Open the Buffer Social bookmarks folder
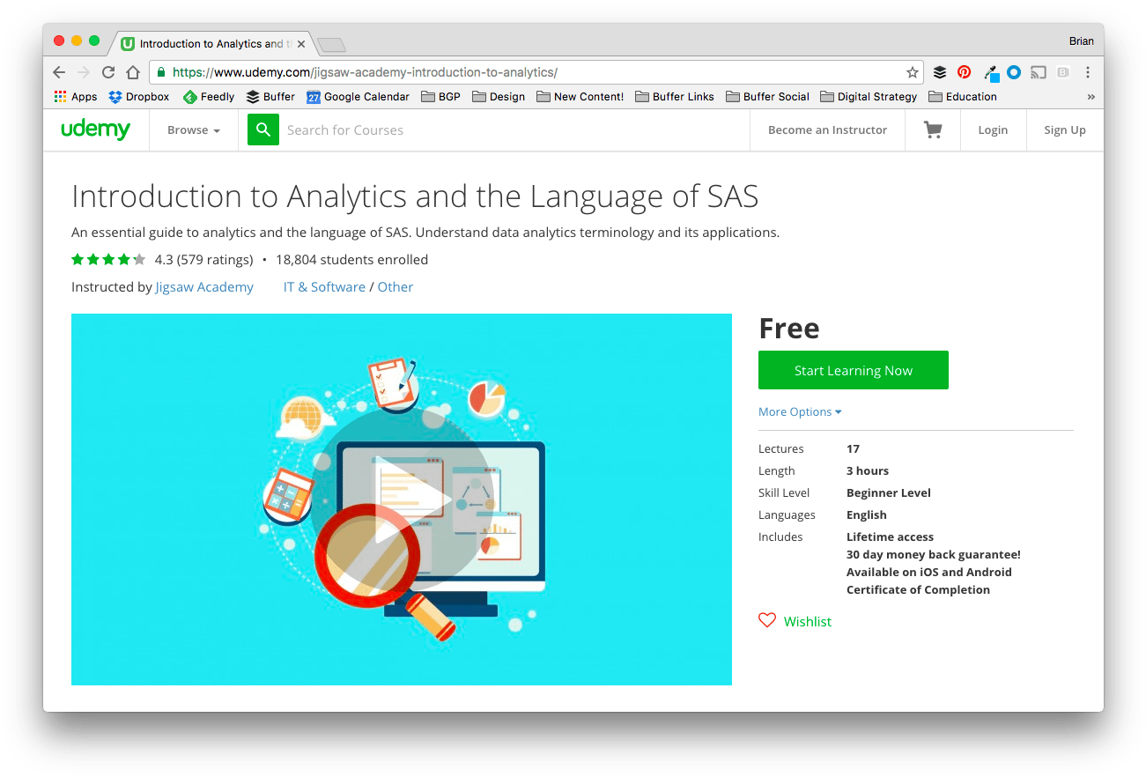 pyautogui.click(x=768, y=97)
